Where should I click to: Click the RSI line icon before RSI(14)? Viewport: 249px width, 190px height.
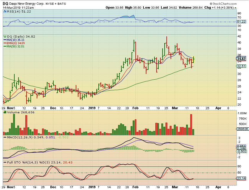[5, 11]
